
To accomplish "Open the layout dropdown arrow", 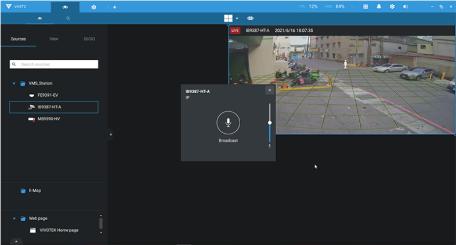I will pos(237,19).
